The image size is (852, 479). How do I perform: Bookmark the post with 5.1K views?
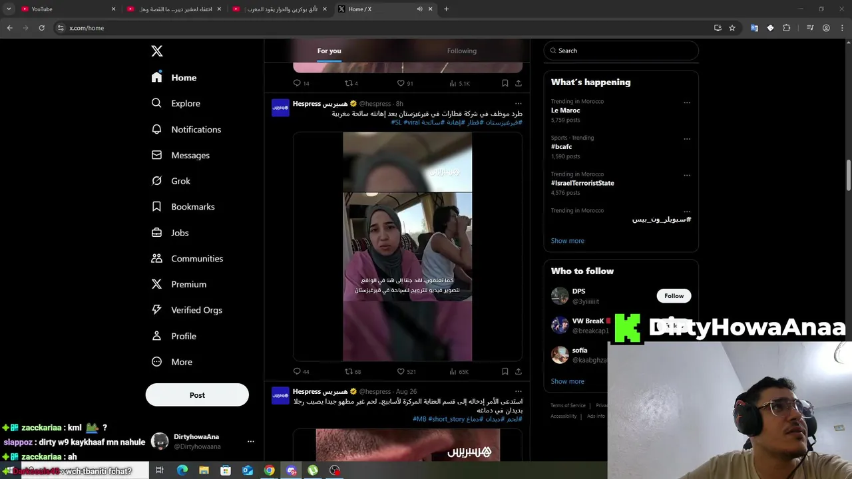(505, 83)
